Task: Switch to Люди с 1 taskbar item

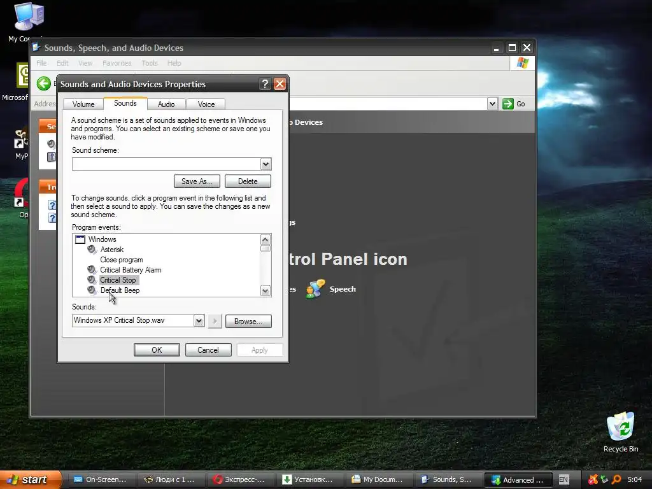Action: coord(171,479)
